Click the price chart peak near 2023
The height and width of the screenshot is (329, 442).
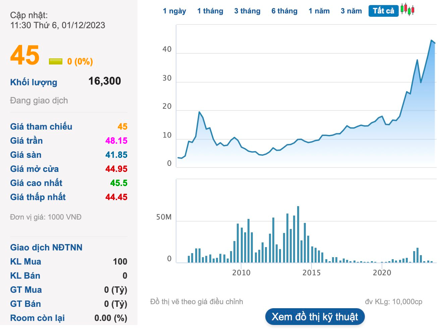coord(431,40)
